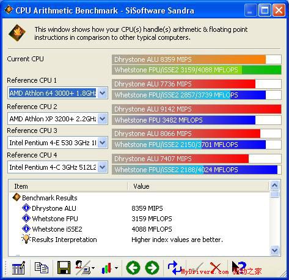Open the Reference CPU 4 Pentium 4-C dropdown

pos(103,167)
